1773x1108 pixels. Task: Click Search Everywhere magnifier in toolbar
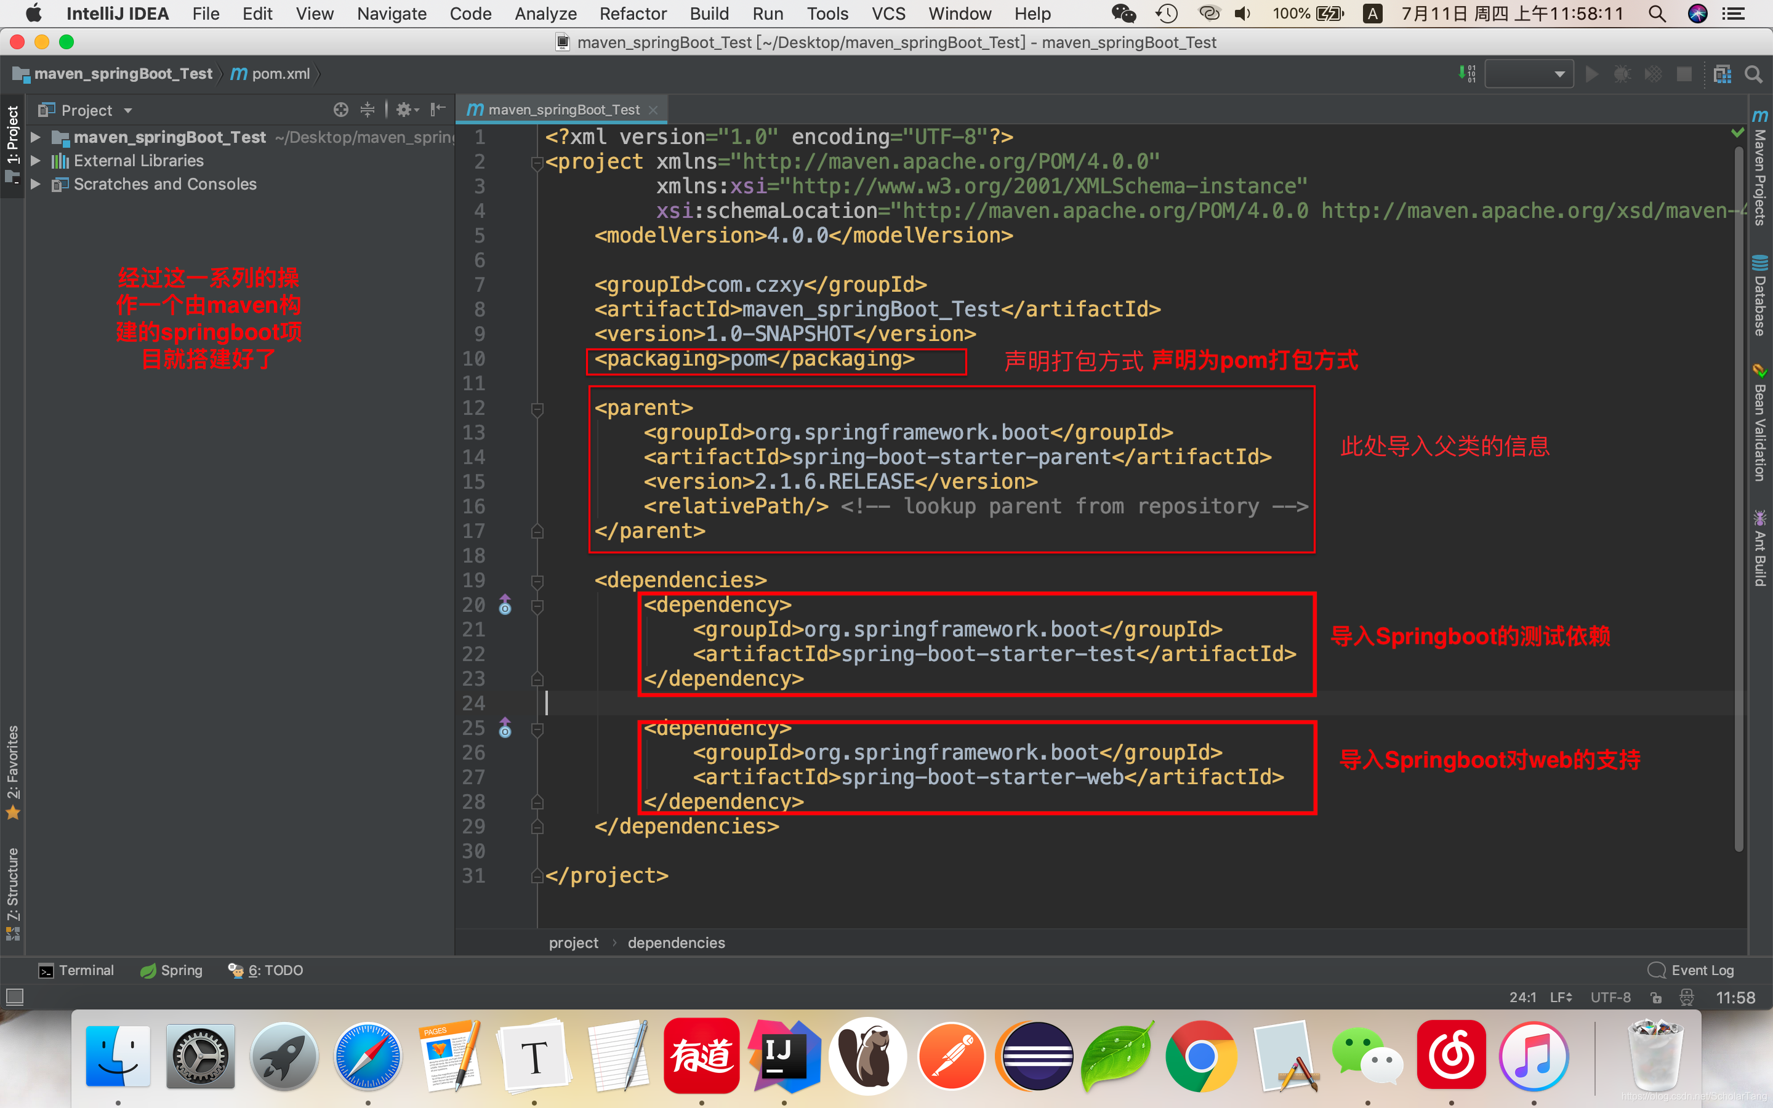pyautogui.click(x=1753, y=74)
